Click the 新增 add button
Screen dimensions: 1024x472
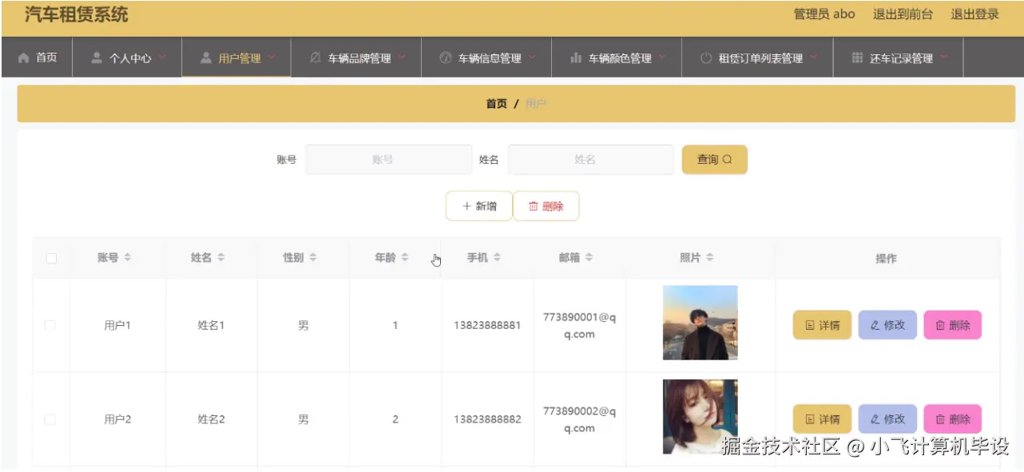479,206
